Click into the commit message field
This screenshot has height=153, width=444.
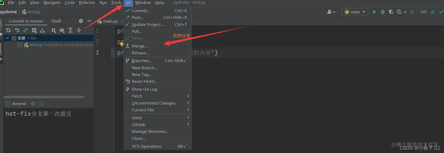48,131
